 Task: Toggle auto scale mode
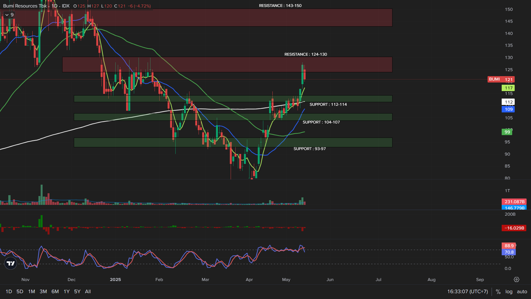[522, 292]
